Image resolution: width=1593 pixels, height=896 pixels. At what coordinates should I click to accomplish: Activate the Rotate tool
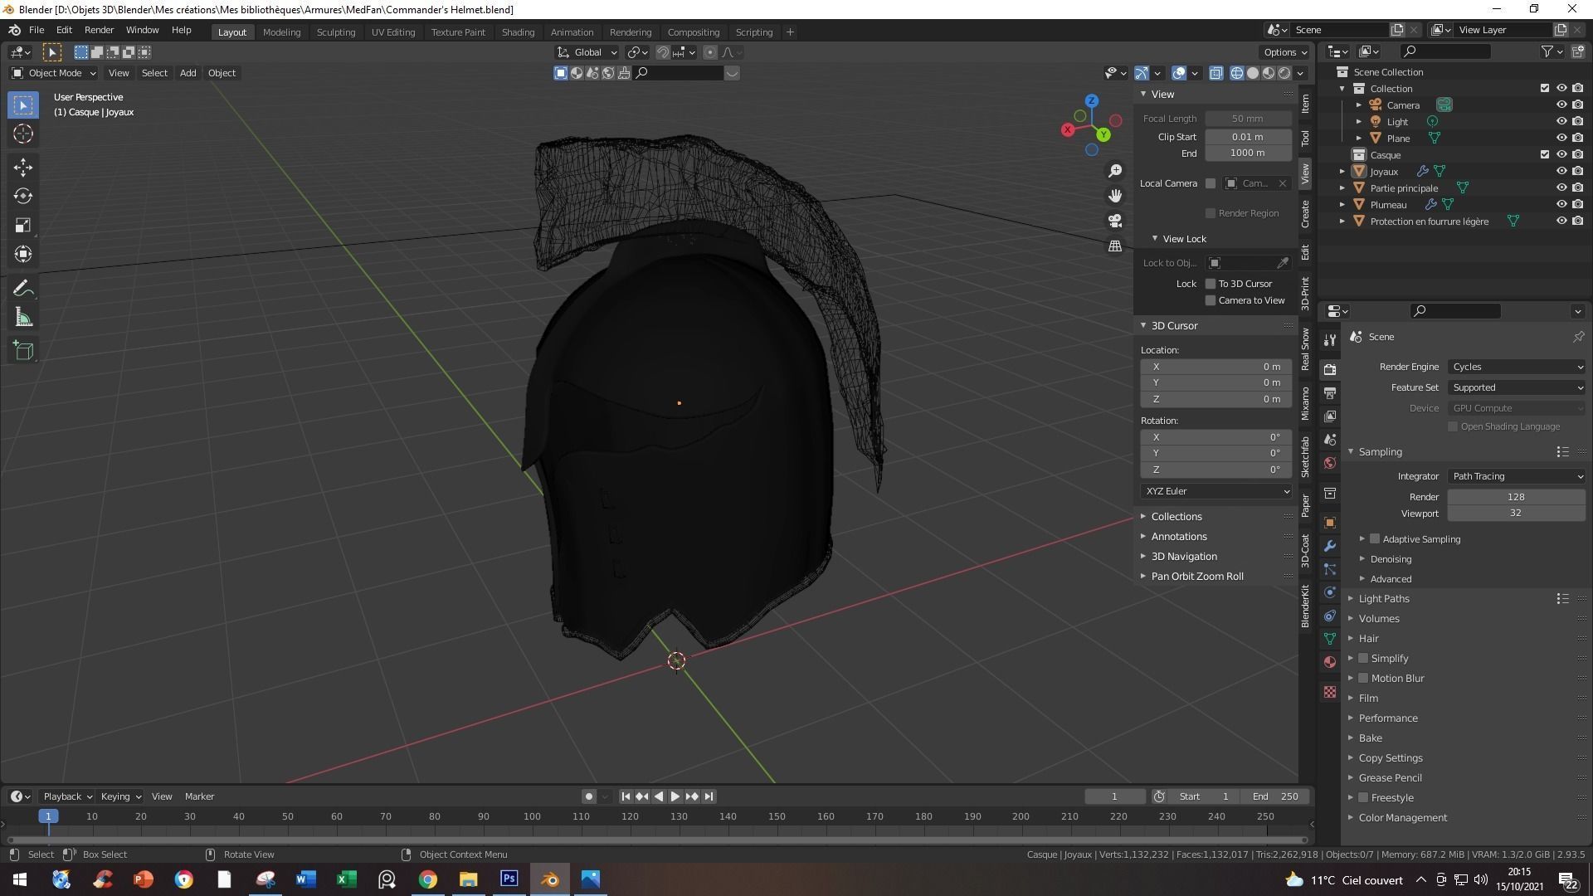23,196
